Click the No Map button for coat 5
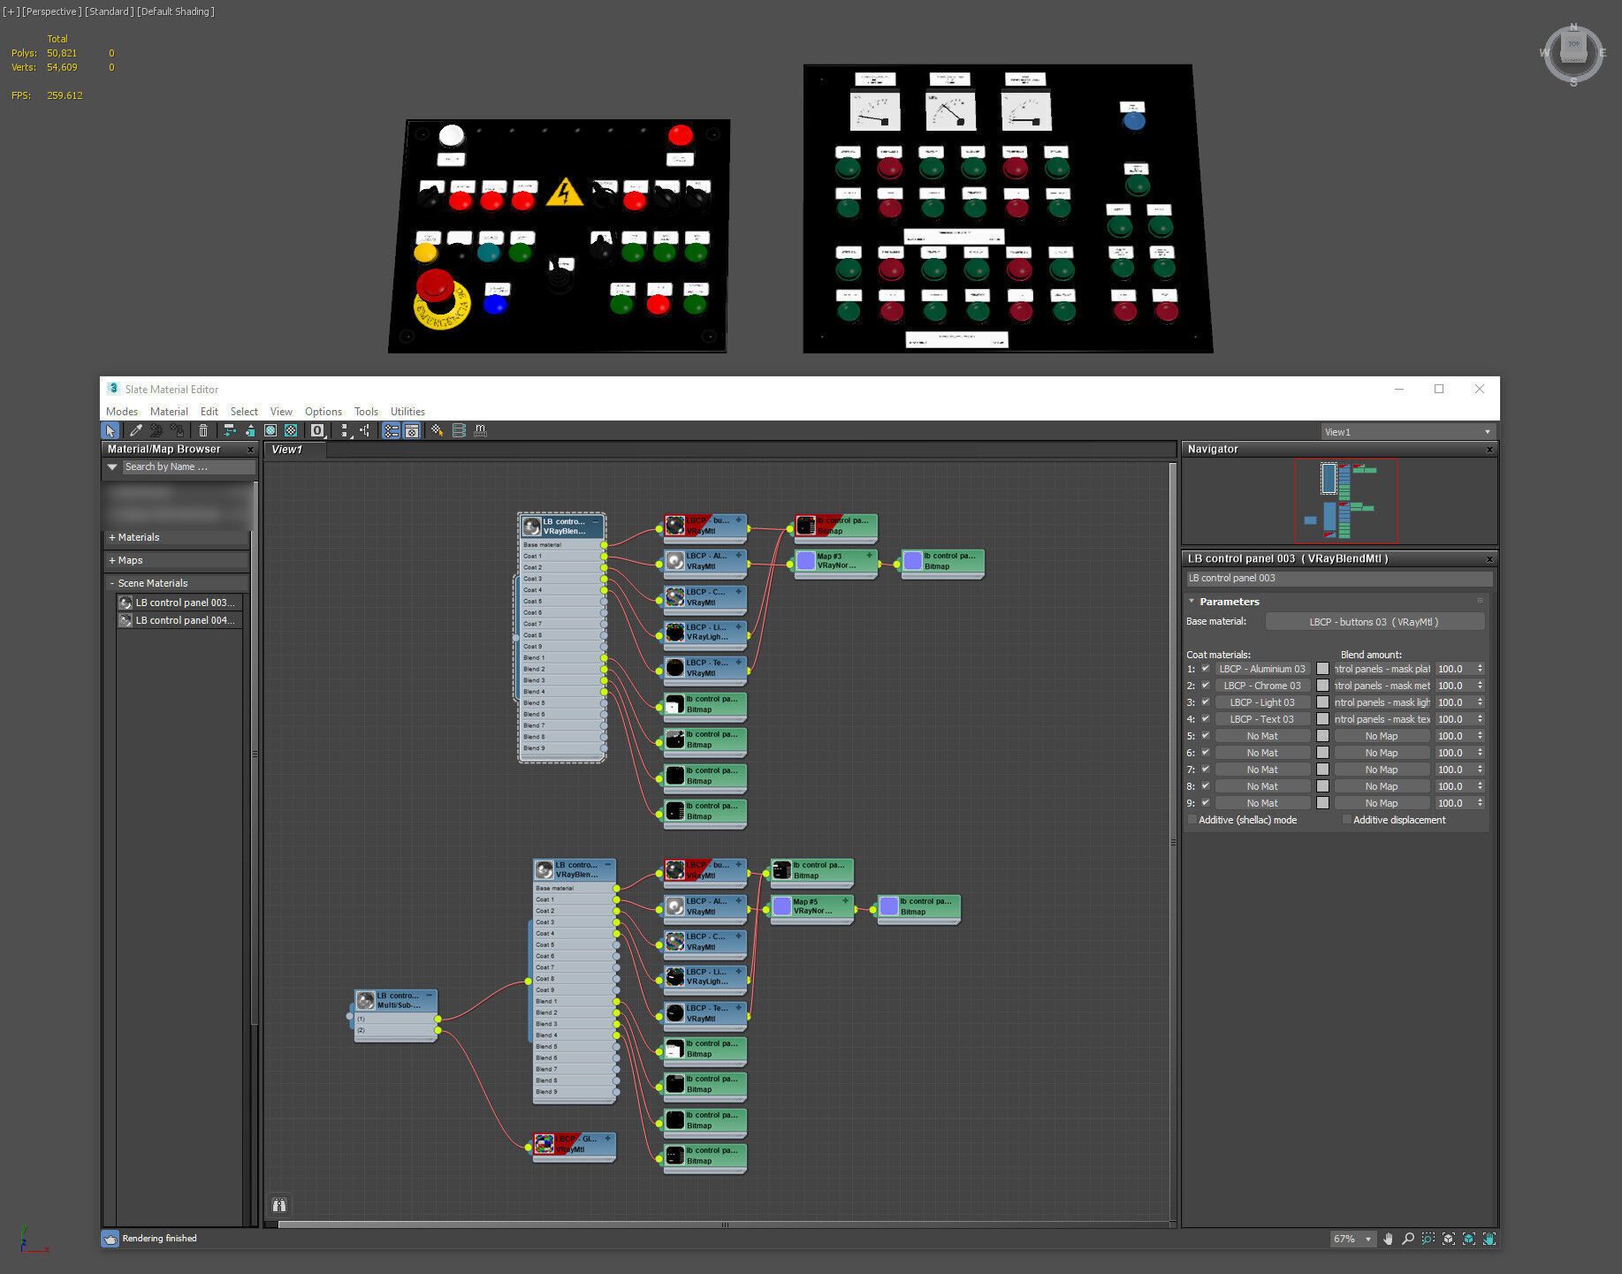 pyautogui.click(x=1382, y=736)
